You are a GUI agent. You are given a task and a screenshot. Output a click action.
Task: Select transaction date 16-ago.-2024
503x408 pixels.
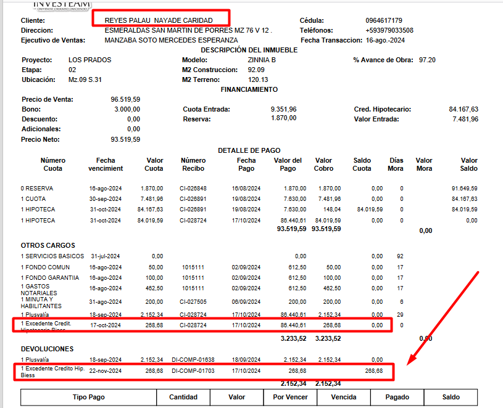pyautogui.click(x=388, y=40)
